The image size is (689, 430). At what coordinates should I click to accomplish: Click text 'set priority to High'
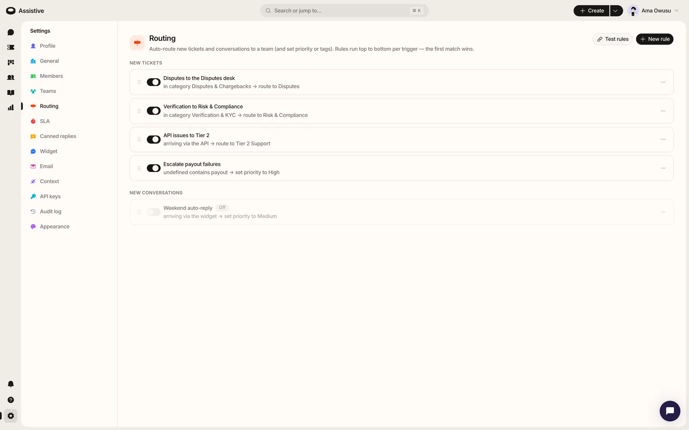click(x=257, y=172)
